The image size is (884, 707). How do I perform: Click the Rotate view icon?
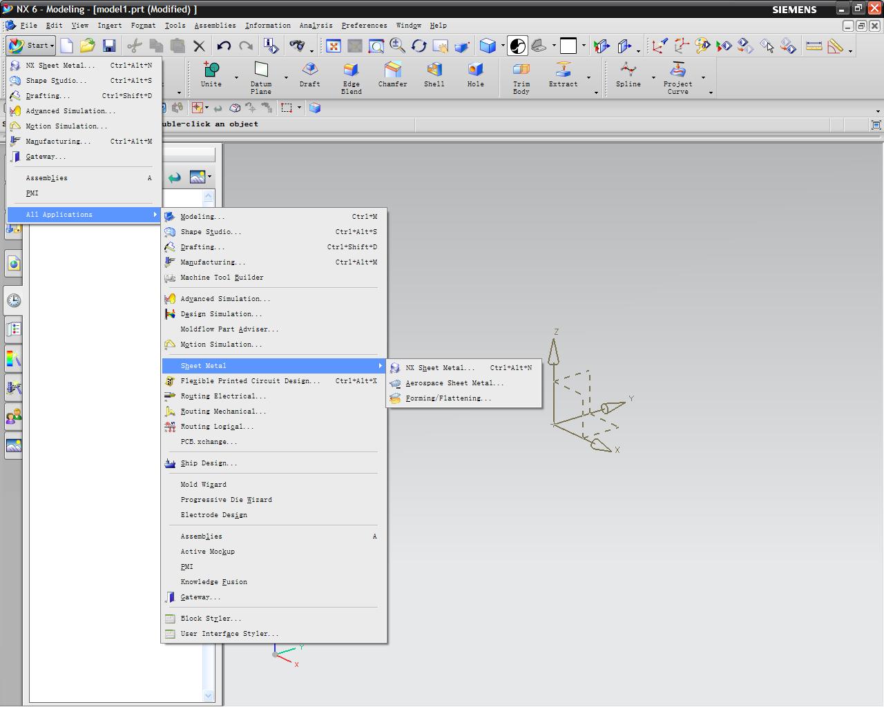click(419, 46)
